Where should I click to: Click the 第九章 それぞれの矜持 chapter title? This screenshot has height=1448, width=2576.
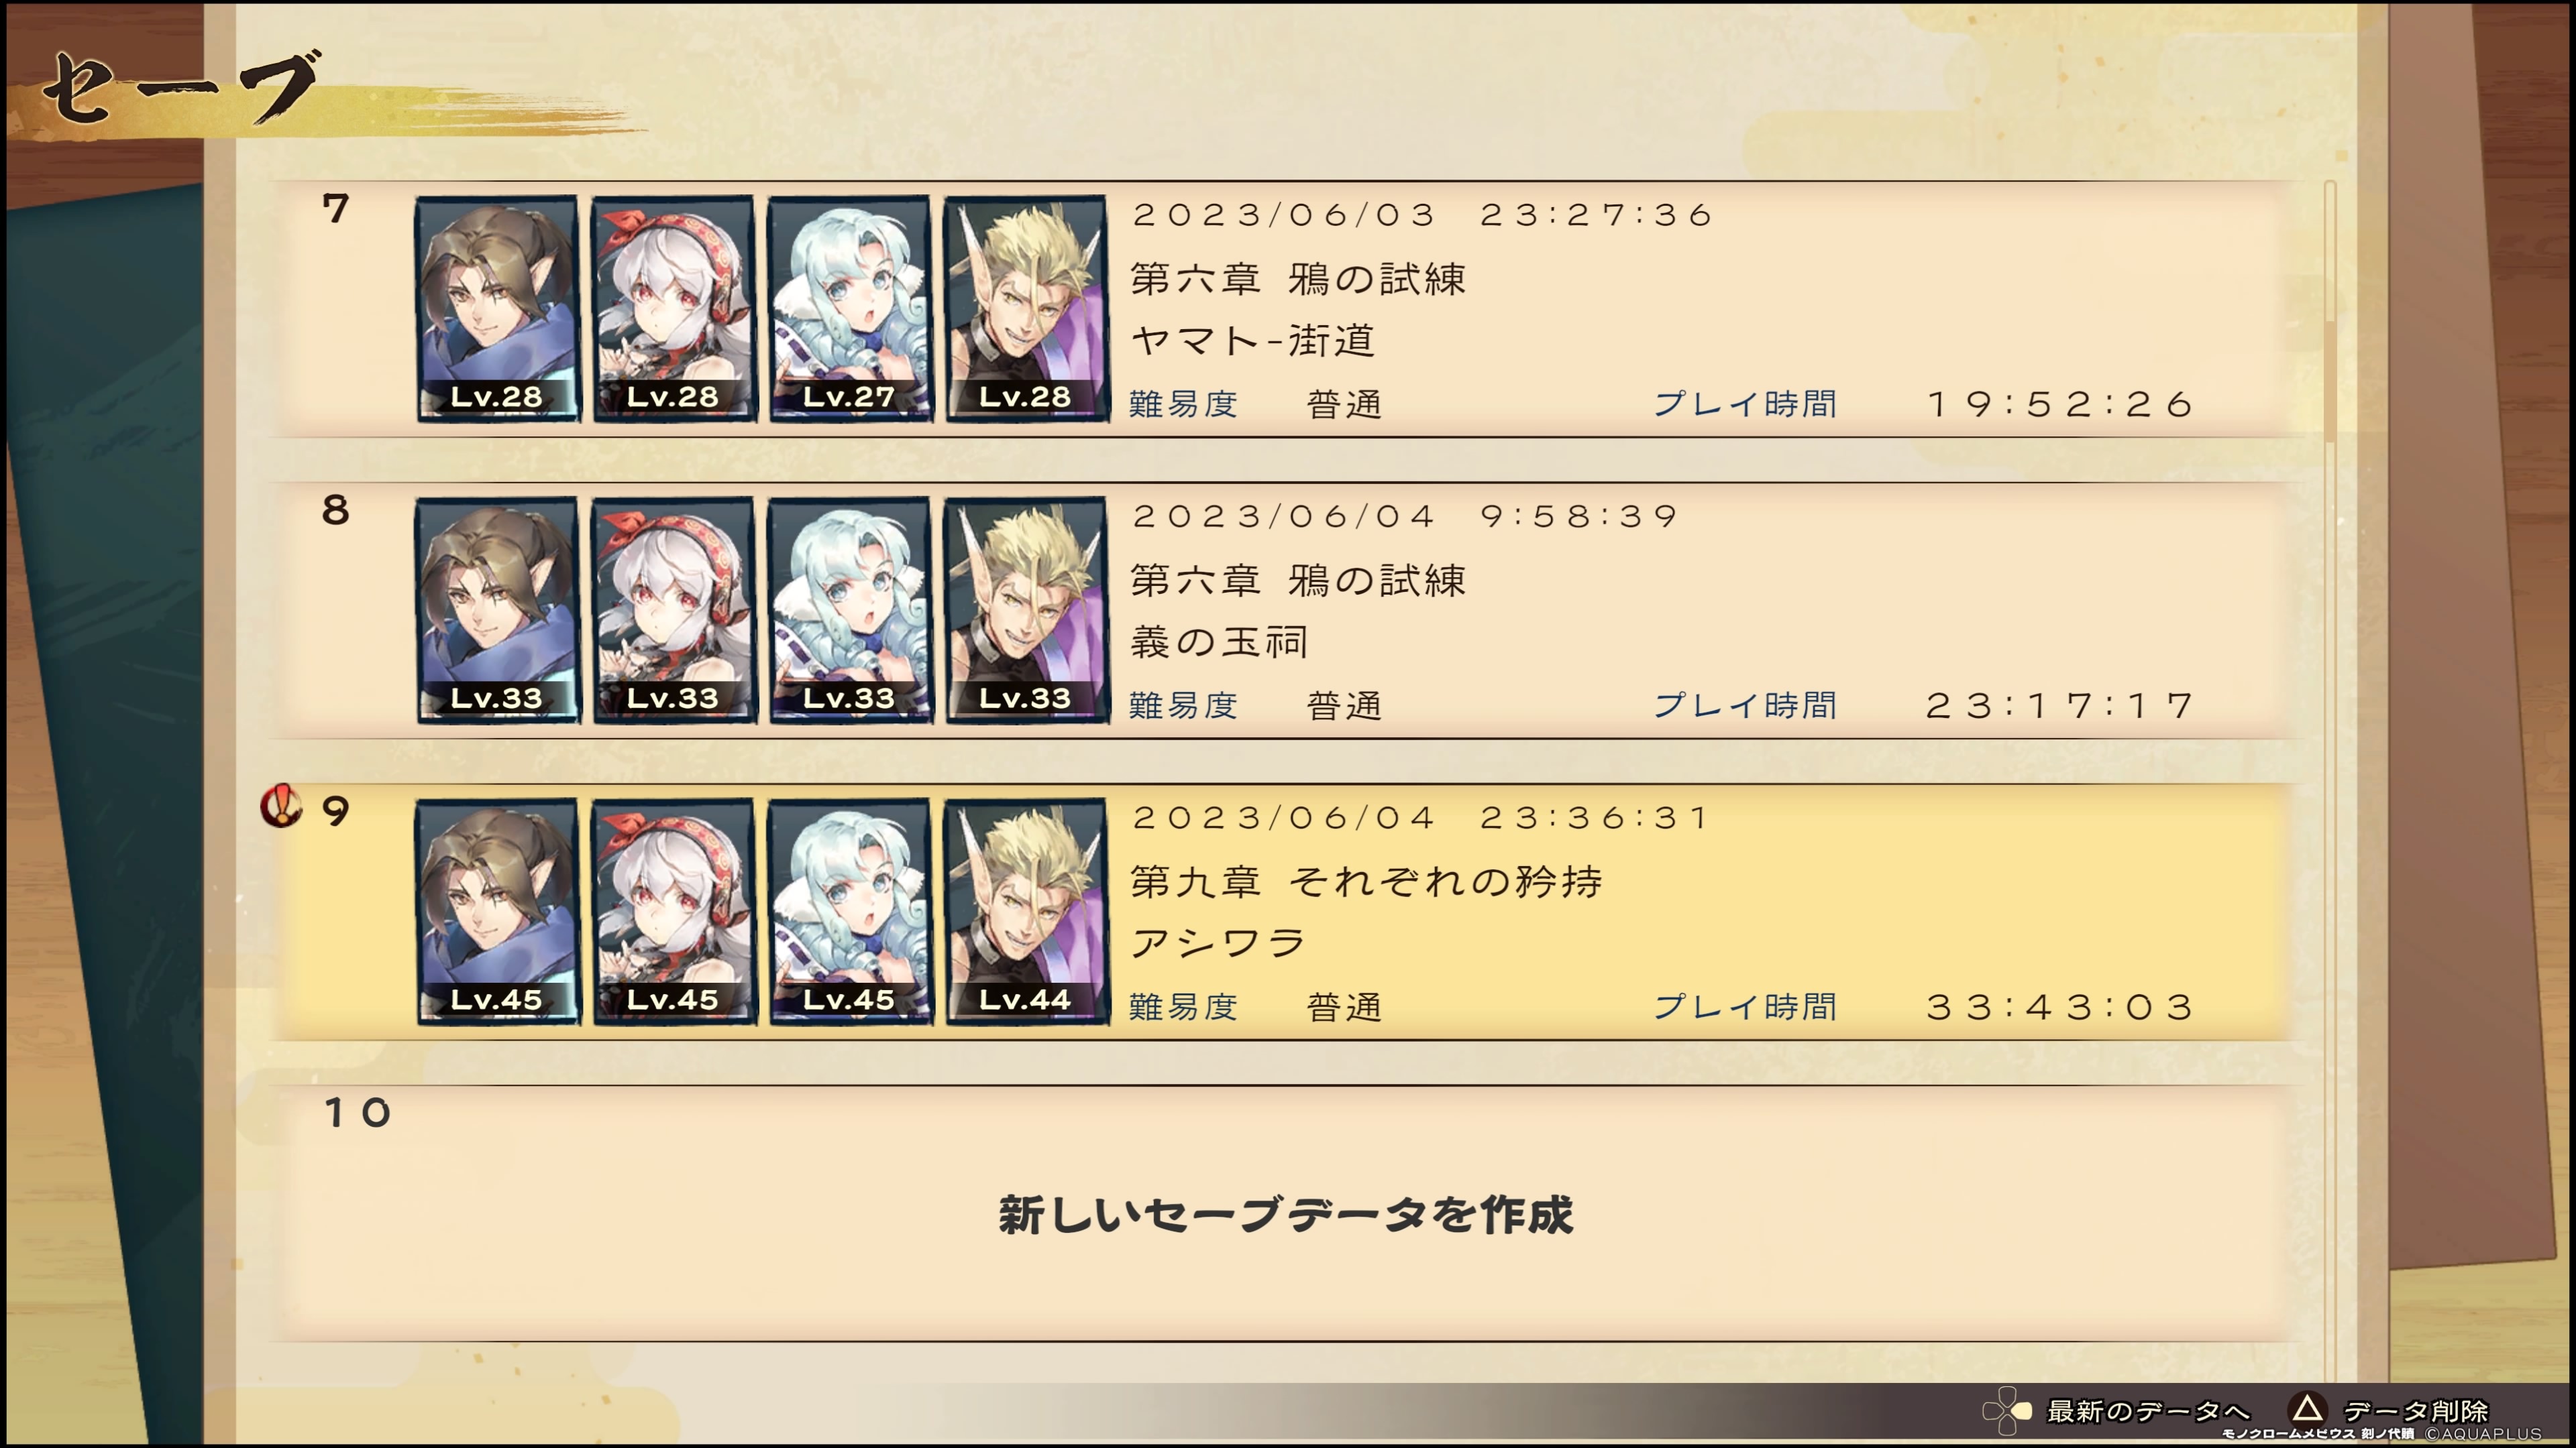pos(1366,882)
